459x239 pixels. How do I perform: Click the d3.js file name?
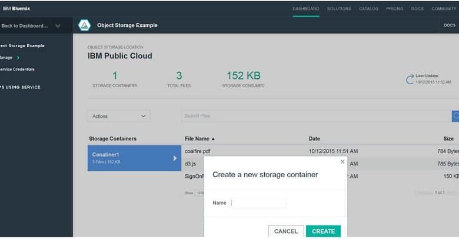pyautogui.click(x=190, y=164)
